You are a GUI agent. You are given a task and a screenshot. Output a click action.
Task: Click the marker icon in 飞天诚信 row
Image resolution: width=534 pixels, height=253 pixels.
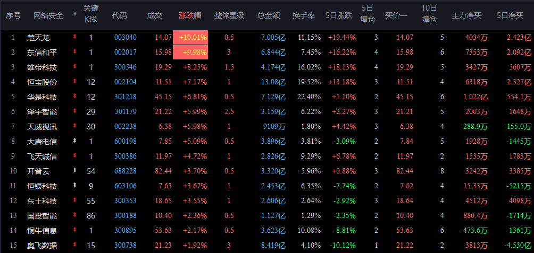click(x=75, y=156)
